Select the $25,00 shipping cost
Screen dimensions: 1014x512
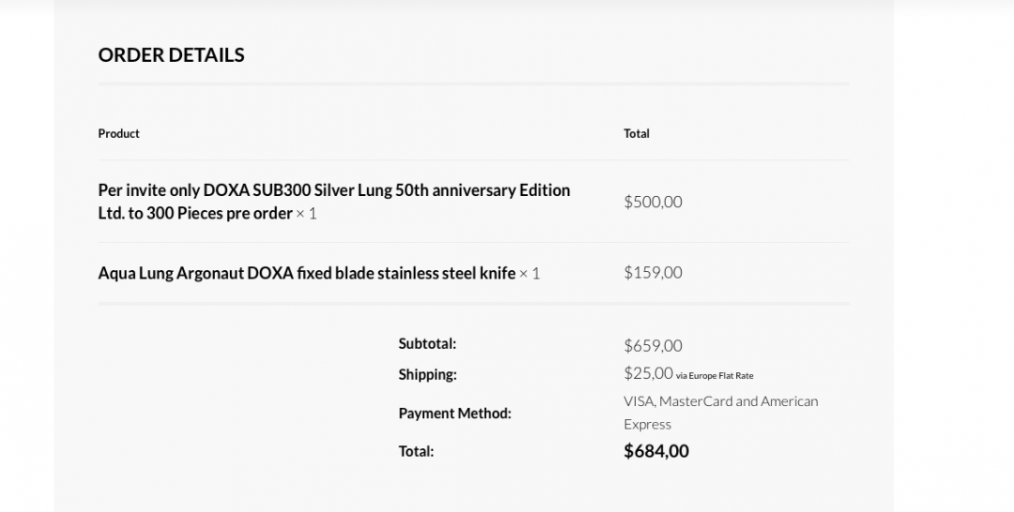point(648,373)
